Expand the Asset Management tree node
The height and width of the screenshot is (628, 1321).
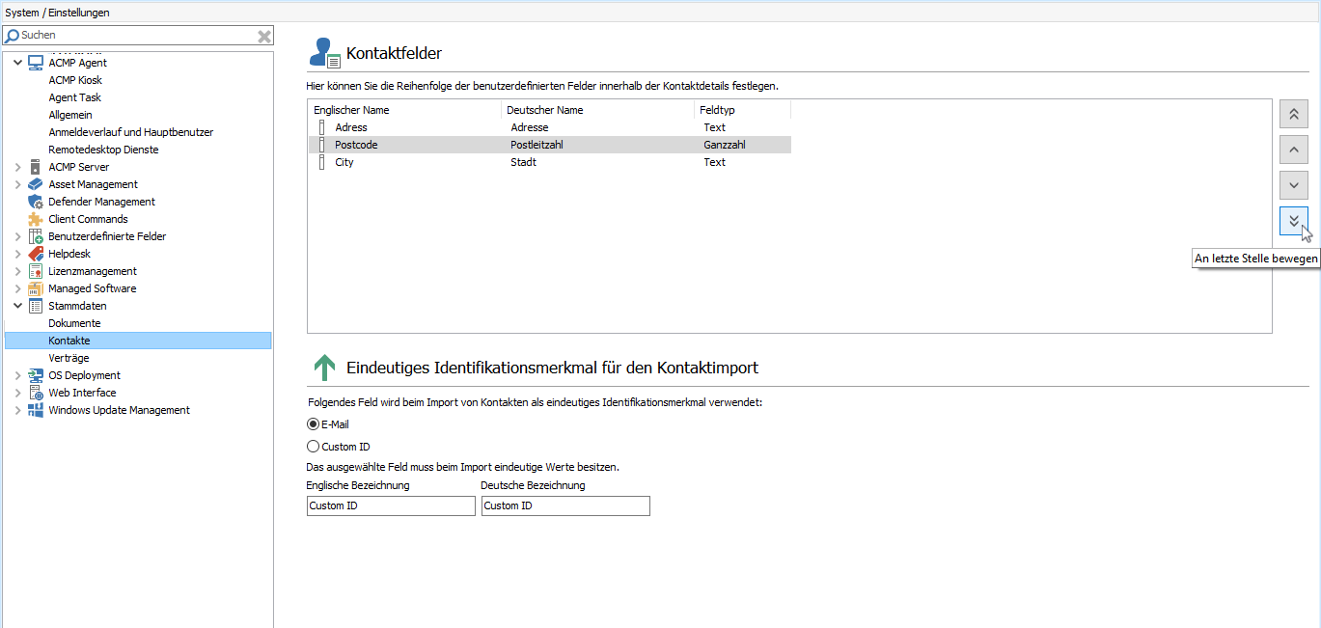coord(17,184)
